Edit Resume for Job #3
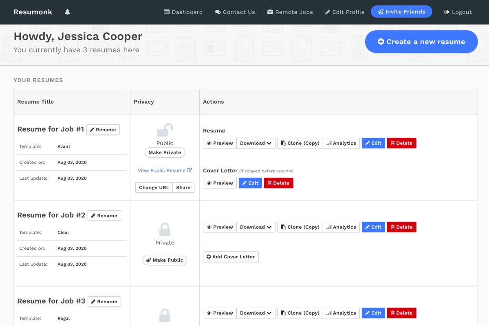Screen dimensions: 489x326 click(x=373, y=313)
